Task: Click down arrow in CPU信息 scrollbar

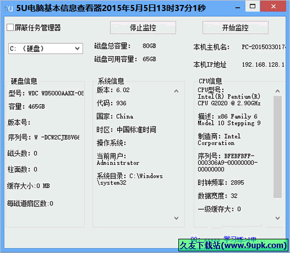Action: point(277,218)
